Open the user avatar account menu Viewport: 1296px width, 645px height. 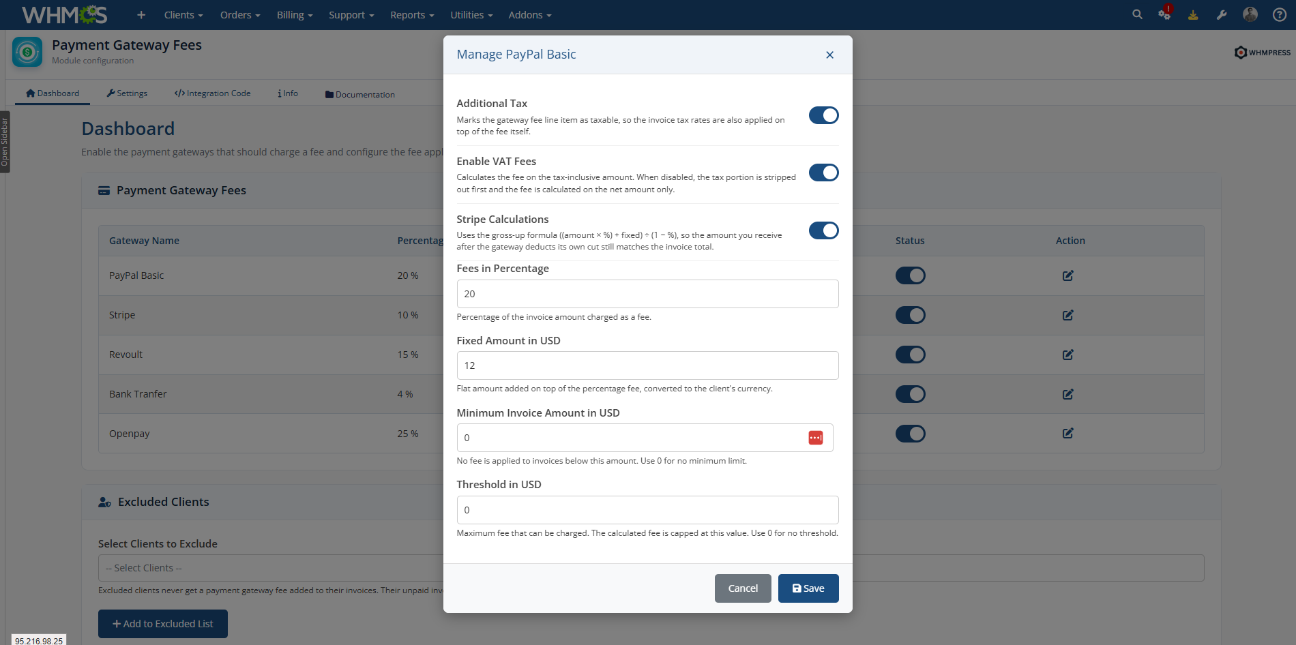pos(1250,14)
